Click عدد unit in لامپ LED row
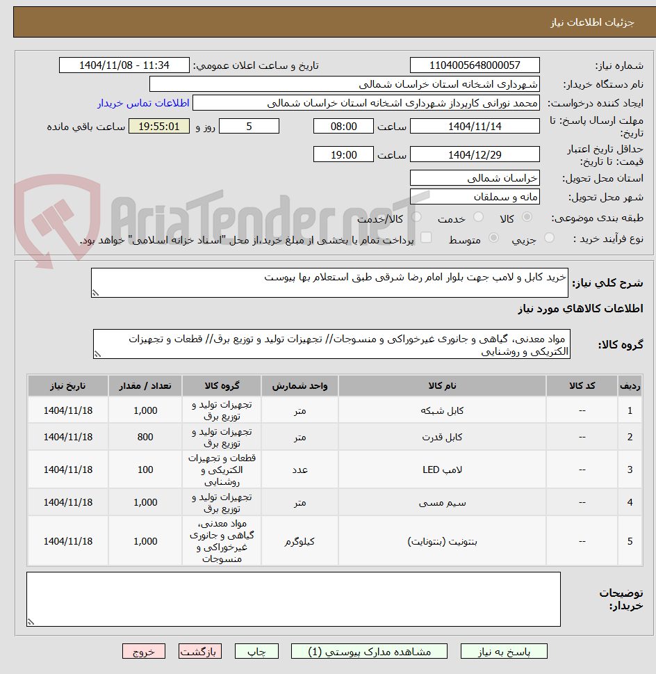Viewport: 656px width, 674px height. [x=300, y=470]
